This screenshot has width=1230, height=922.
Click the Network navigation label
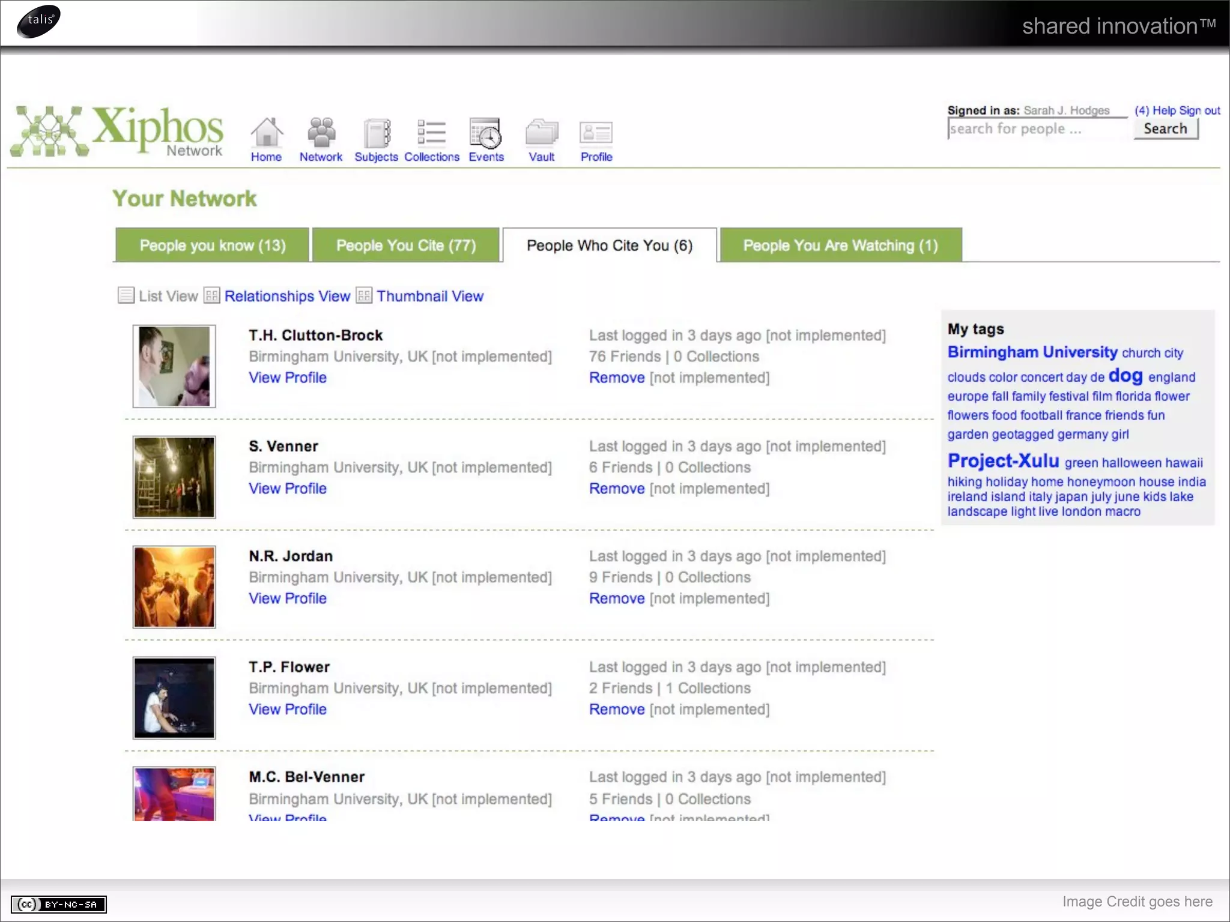coord(321,157)
